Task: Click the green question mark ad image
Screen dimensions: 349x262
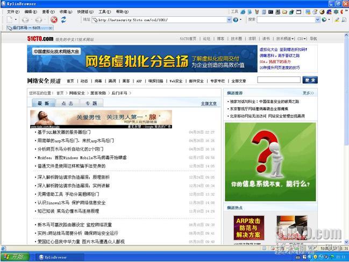Action: point(270,162)
